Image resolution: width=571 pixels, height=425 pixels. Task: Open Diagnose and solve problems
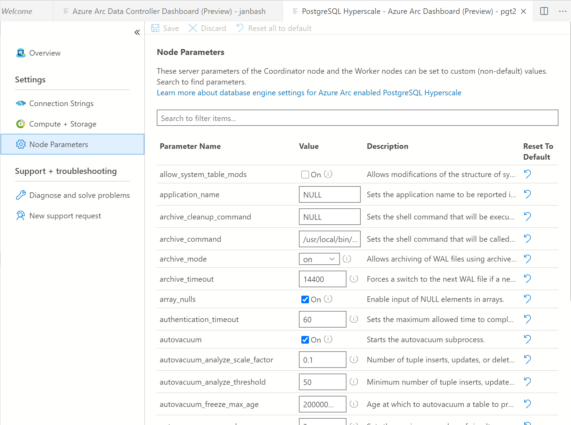pos(79,195)
